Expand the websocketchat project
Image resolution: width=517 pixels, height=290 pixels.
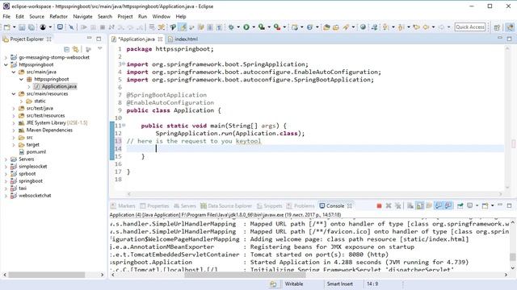[6, 196]
